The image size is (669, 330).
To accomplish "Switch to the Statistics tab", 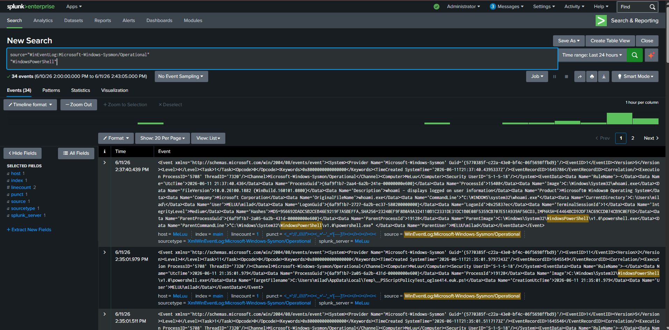I will click(80, 90).
